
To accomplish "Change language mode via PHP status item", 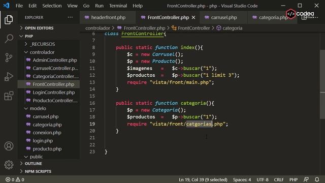I will (294, 179).
